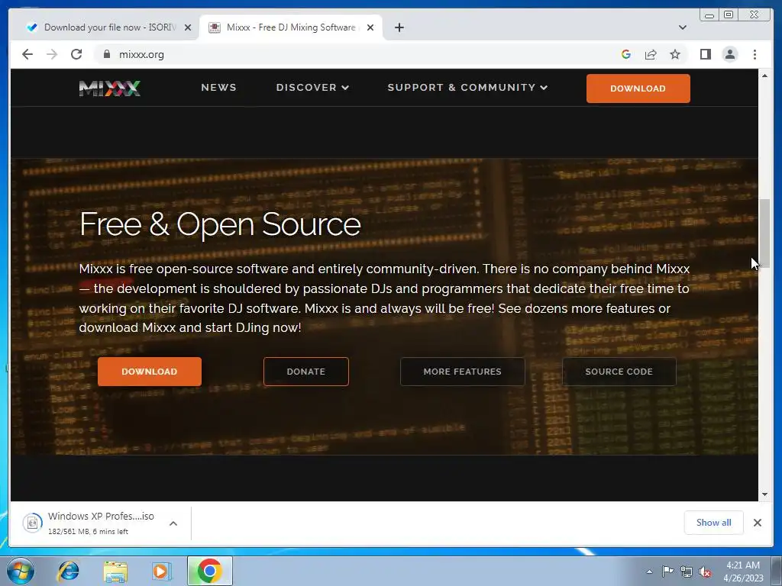Click the Mixxx logo in the site header
This screenshot has width=782, height=586.
110,89
